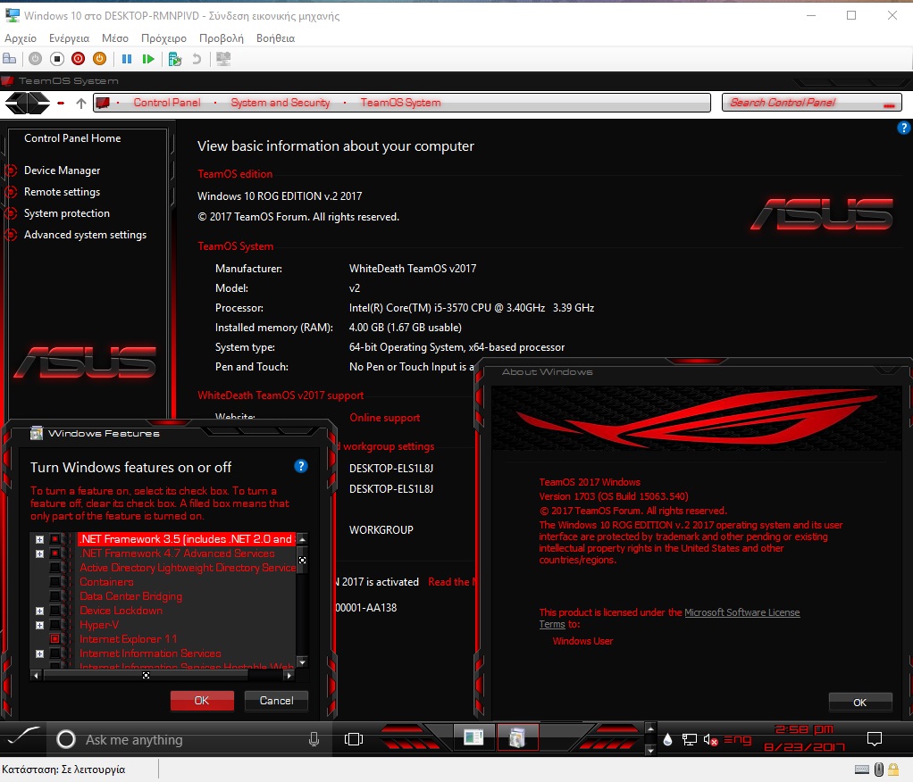Open the Μέσο menu
The height and width of the screenshot is (782, 913).
click(x=115, y=38)
